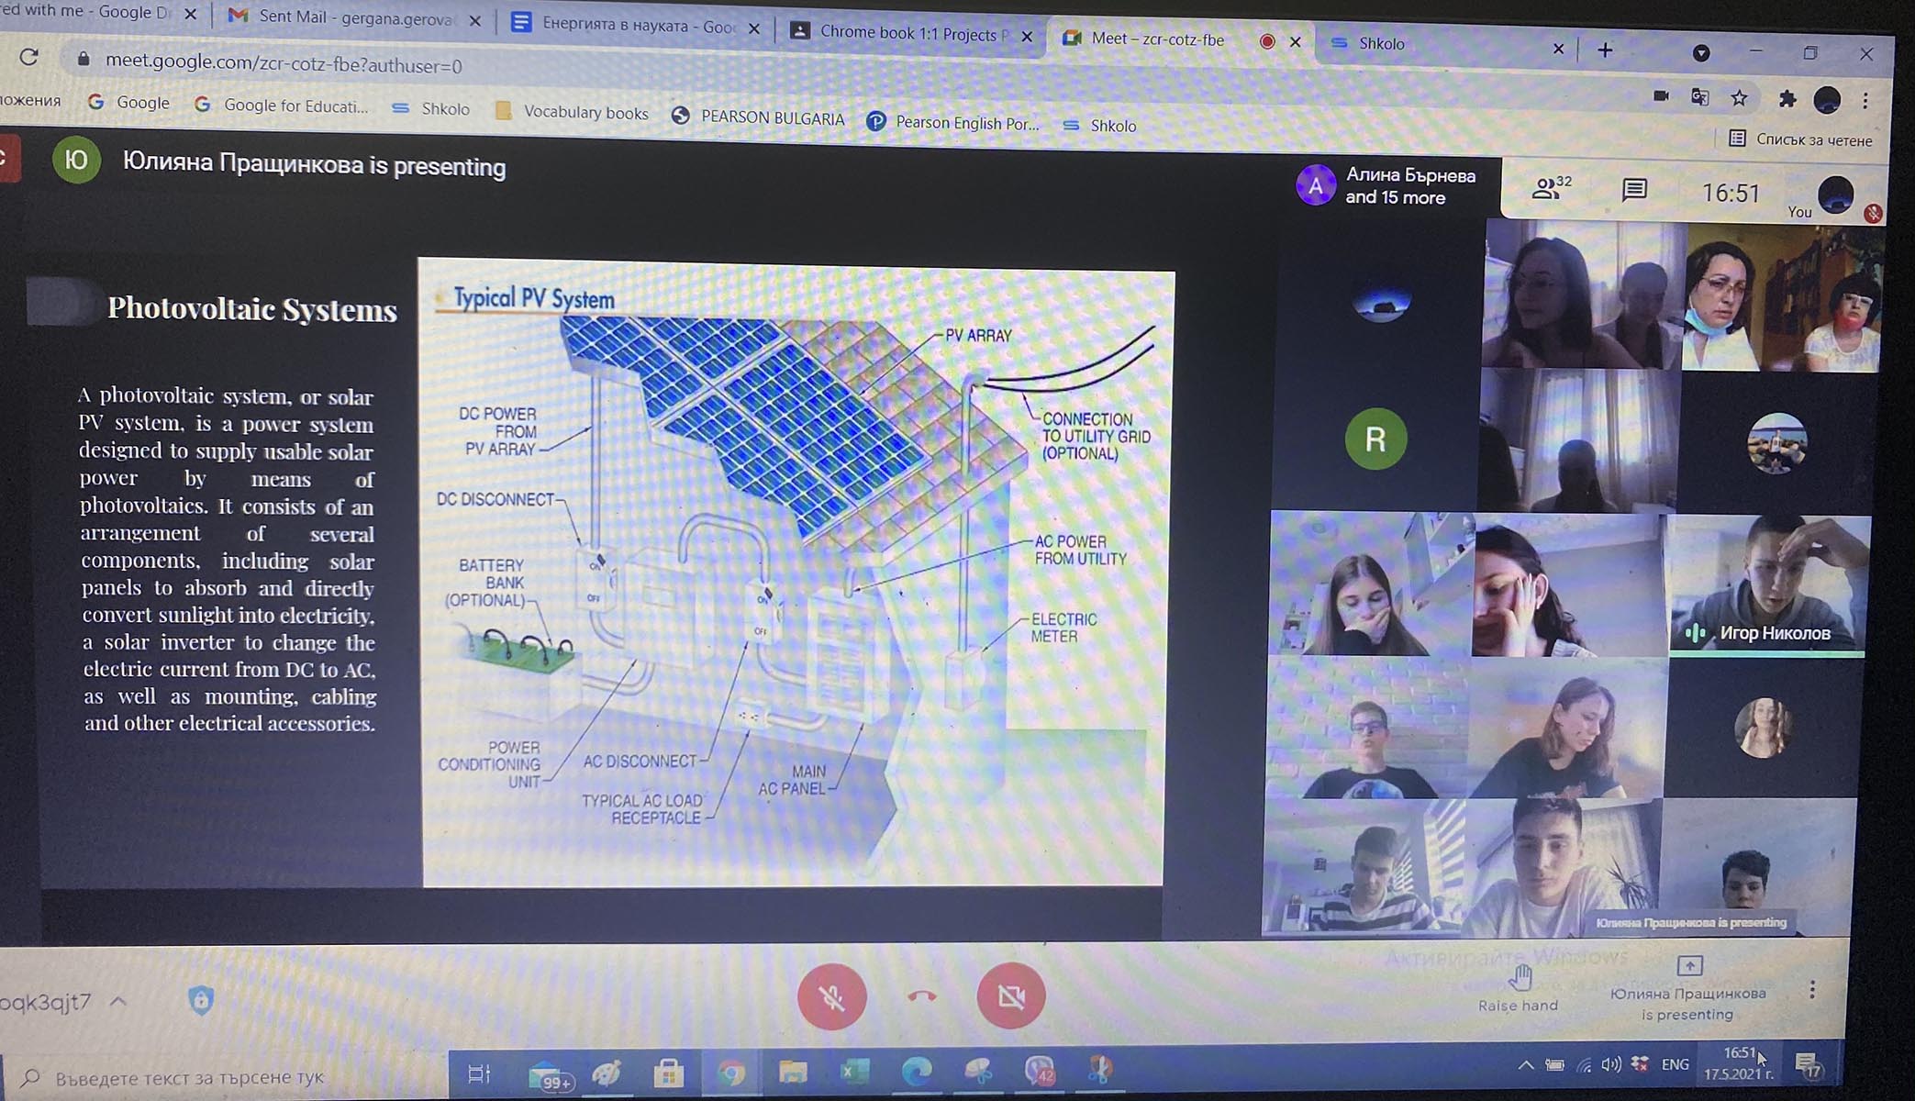Click the red hang up call button
The height and width of the screenshot is (1101, 1915).
pos(922,996)
